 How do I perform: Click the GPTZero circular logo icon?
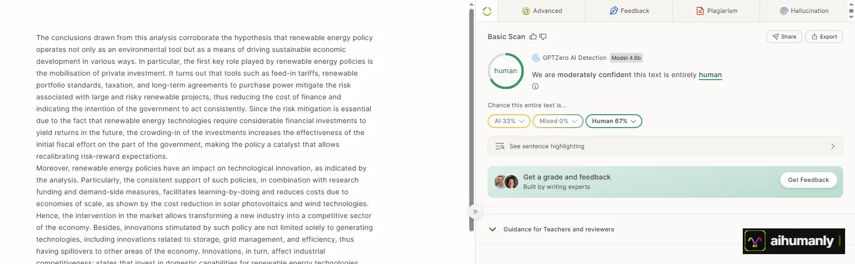click(487, 11)
